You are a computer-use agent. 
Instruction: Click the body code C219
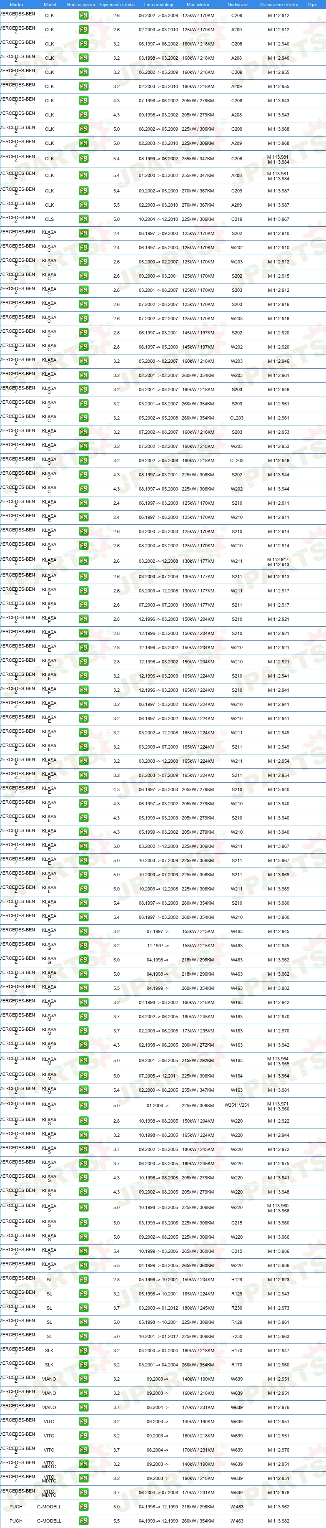(237, 220)
